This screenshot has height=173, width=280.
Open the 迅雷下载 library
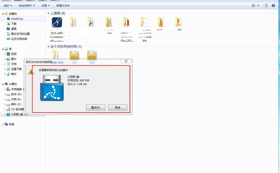16,69
